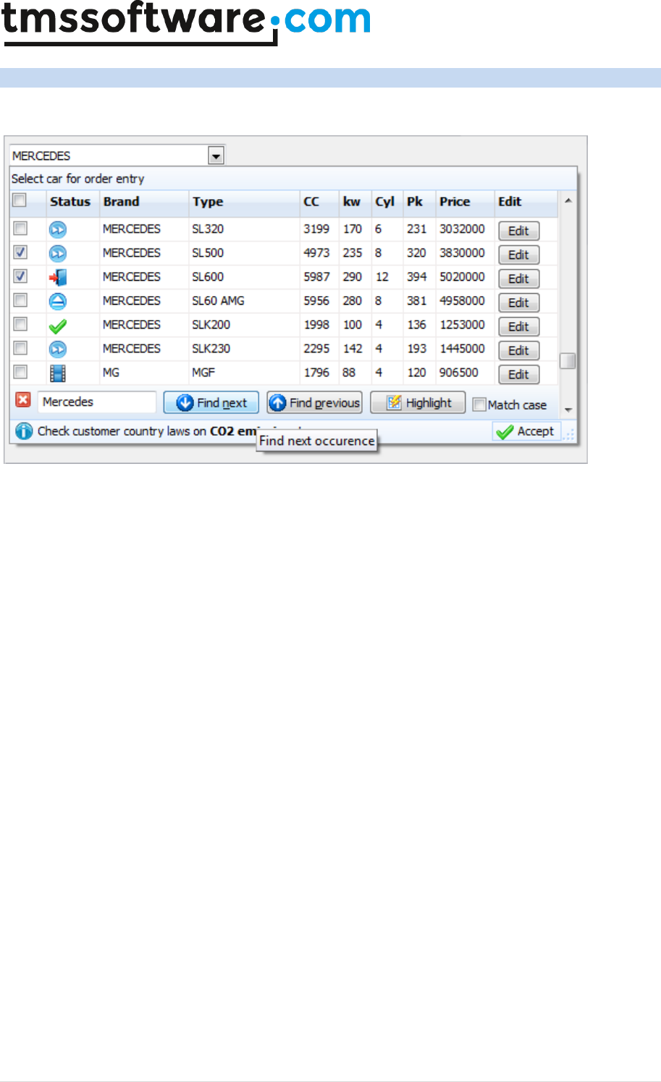Sort by the Cyl column header

coord(387,202)
